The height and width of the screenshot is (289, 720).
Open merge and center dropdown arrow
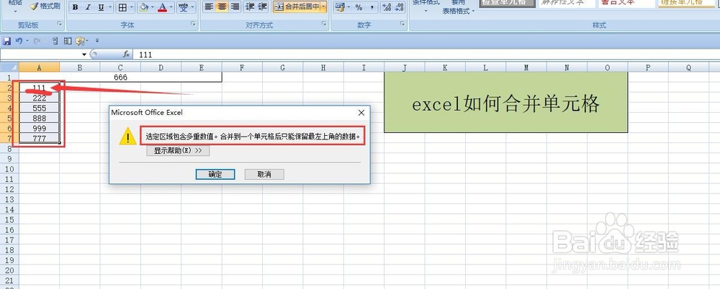point(323,7)
